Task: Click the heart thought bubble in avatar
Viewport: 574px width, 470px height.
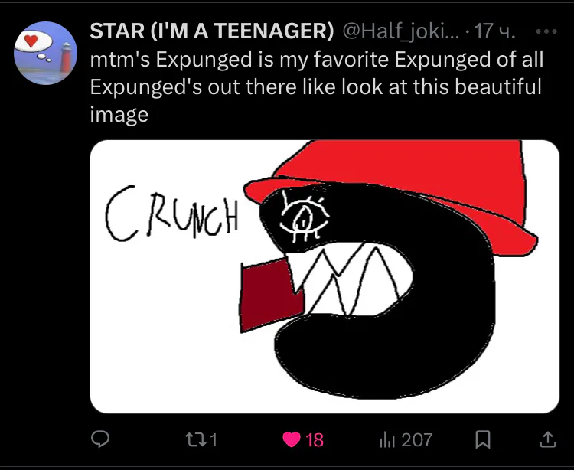Action: pyautogui.click(x=34, y=42)
